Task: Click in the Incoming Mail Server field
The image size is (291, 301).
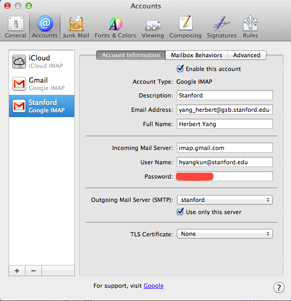Action: (225, 148)
